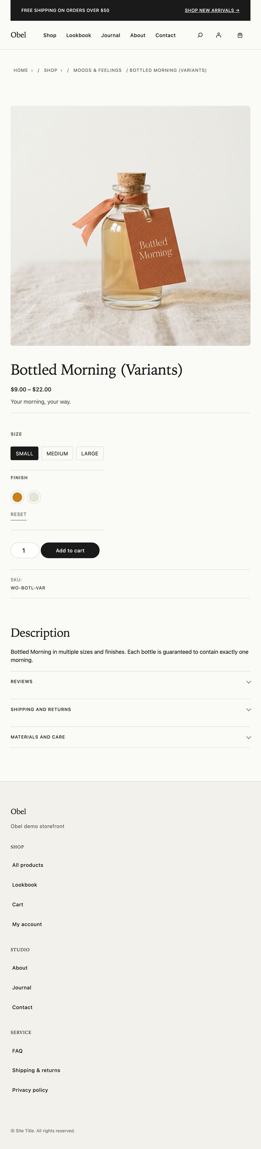This screenshot has height=1149, width=261.
Task: Select the Small size option
Action: 24,453
